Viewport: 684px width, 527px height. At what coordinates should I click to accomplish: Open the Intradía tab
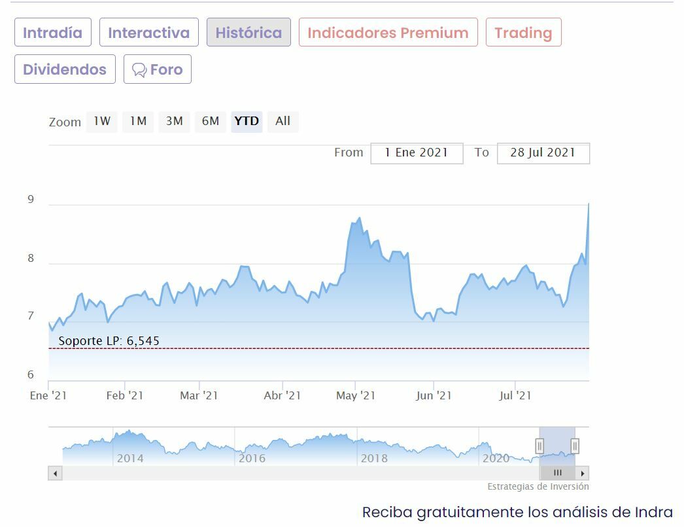click(x=53, y=33)
